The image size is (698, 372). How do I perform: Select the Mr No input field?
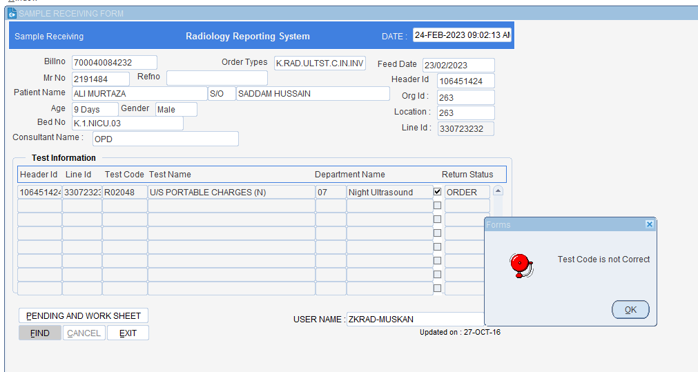[x=100, y=79]
